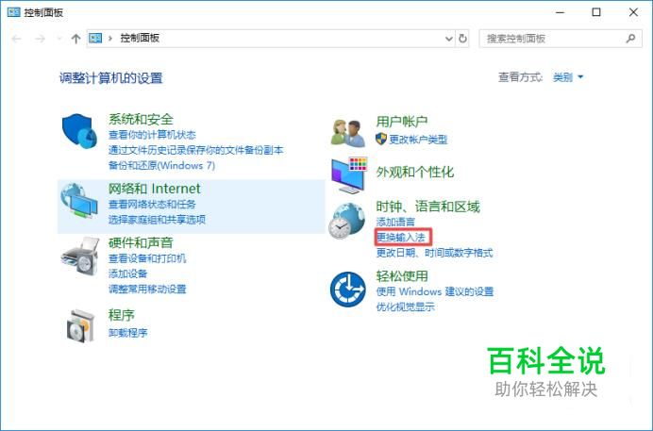The height and width of the screenshot is (431, 653).
Task: Click the 更换输入法 link
Action: (x=401, y=238)
